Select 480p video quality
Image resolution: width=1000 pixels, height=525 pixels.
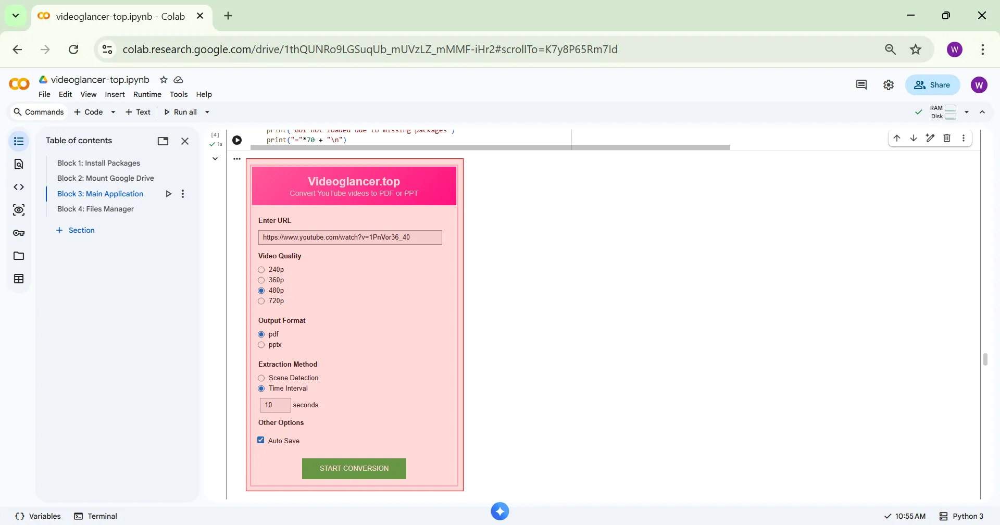pos(261,291)
